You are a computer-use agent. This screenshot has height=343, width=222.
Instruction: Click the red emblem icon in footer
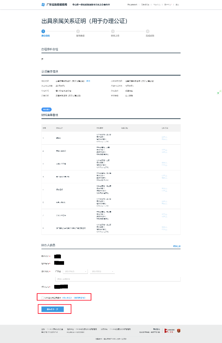(179, 331)
